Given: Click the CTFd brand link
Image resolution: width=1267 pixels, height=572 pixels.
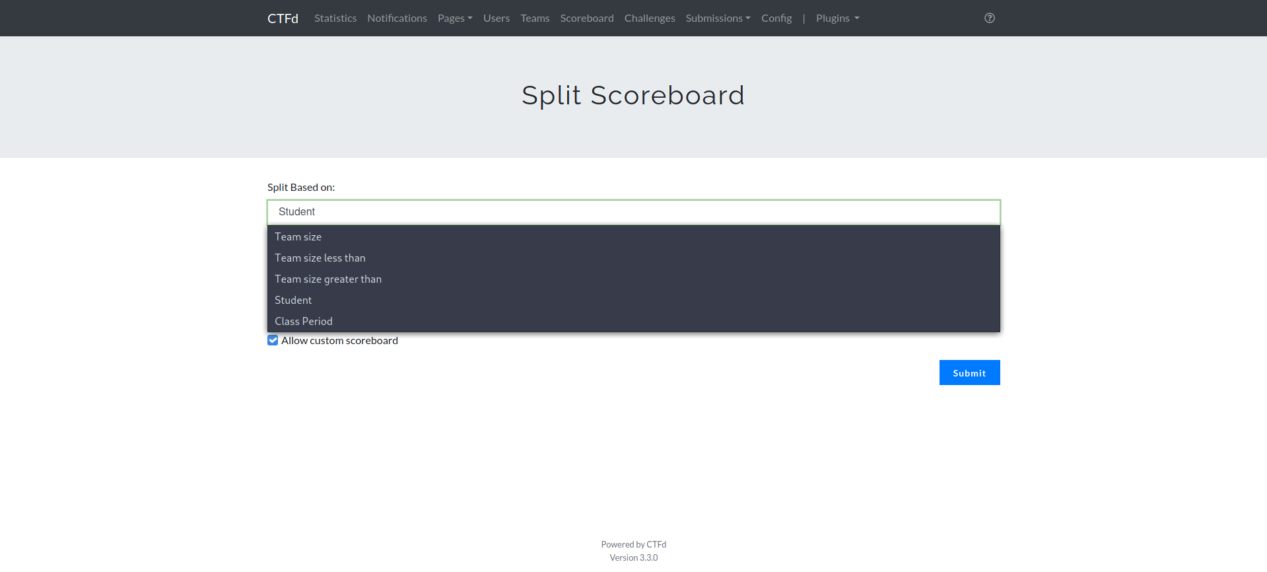Looking at the screenshot, I should point(283,18).
